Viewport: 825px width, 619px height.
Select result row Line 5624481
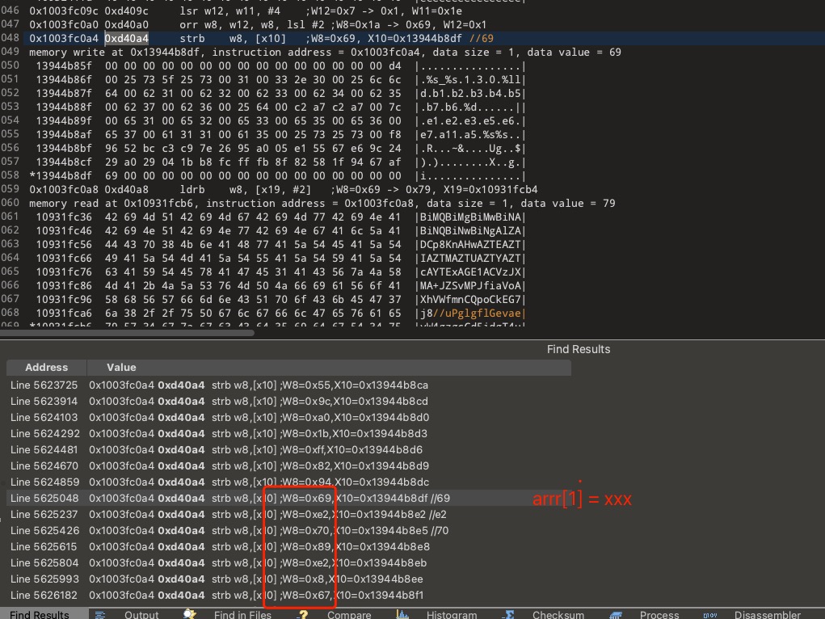[288, 450]
